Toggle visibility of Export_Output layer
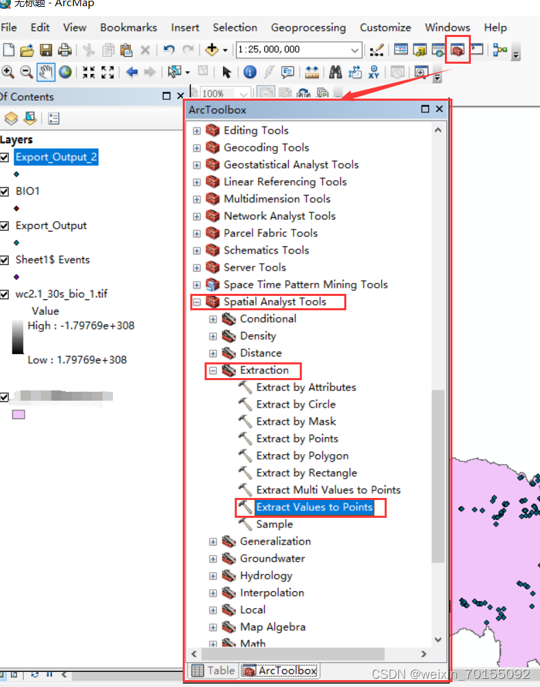This screenshot has height=687, width=540. 4,225
